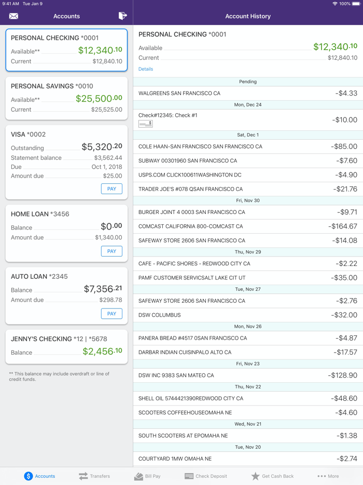Open the messages envelope icon
Viewport: 363px width, 485px height.
pyautogui.click(x=13, y=16)
